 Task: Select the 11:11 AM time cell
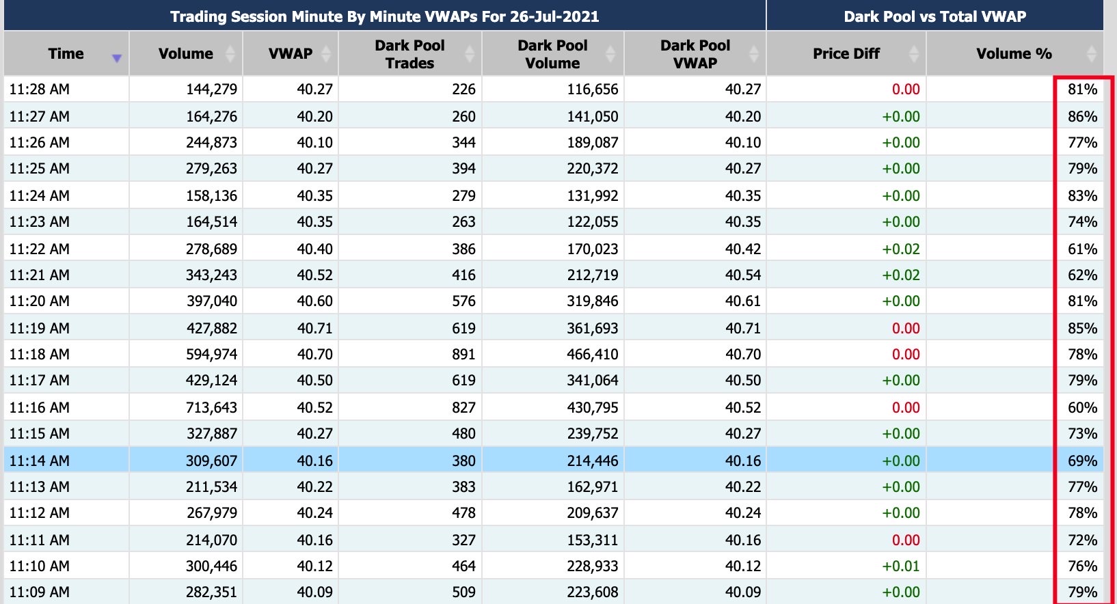(66, 540)
